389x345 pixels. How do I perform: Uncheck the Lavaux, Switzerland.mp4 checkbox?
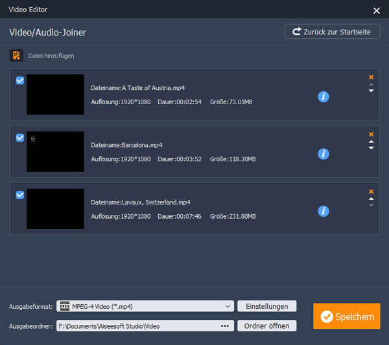point(20,195)
